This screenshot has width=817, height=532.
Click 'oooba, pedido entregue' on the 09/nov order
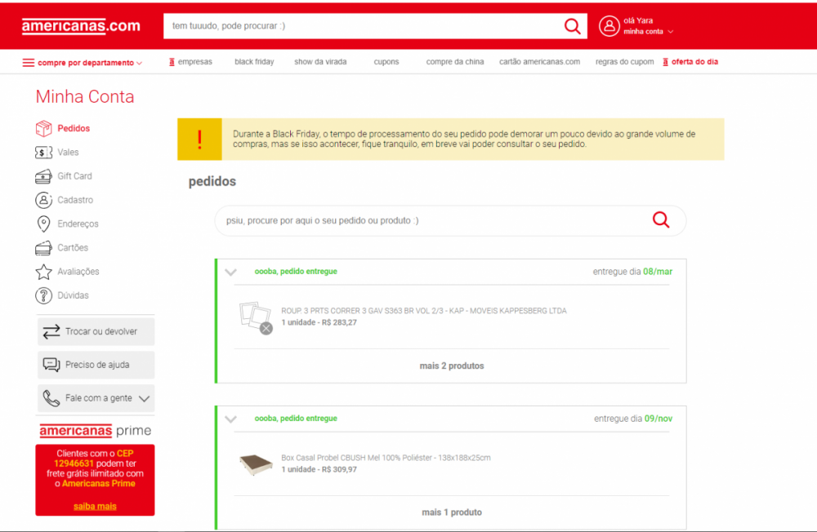(x=296, y=419)
